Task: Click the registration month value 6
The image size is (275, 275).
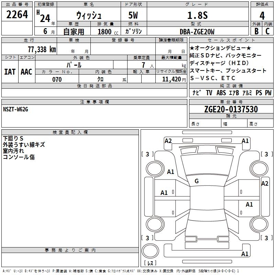Action: click(45, 31)
